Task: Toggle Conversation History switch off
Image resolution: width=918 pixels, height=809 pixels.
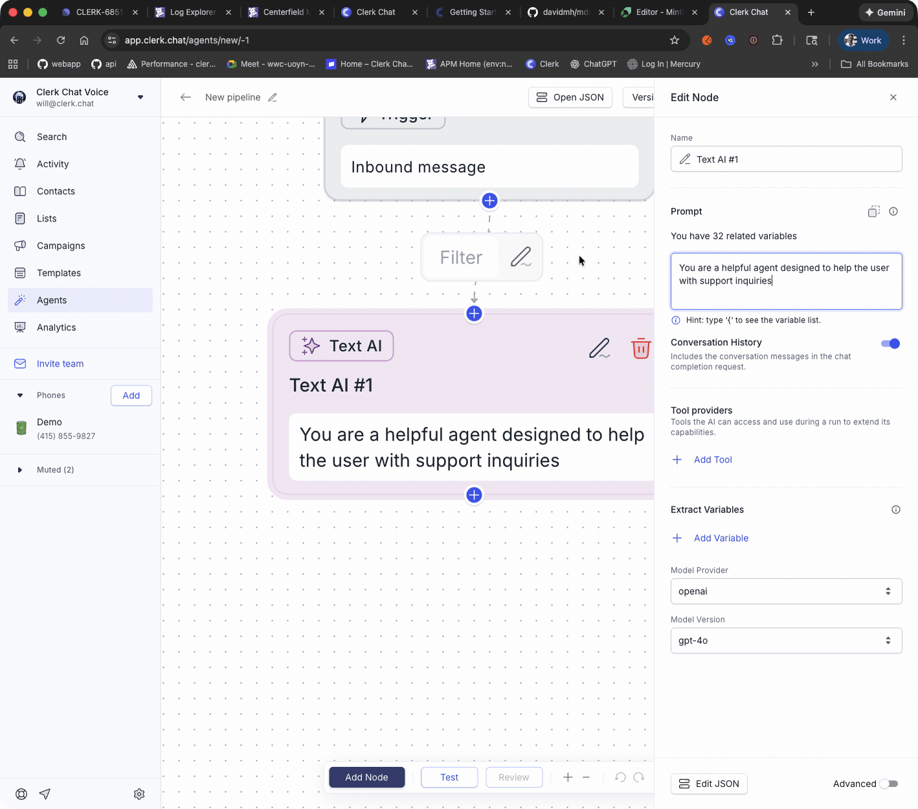Action: click(891, 343)
